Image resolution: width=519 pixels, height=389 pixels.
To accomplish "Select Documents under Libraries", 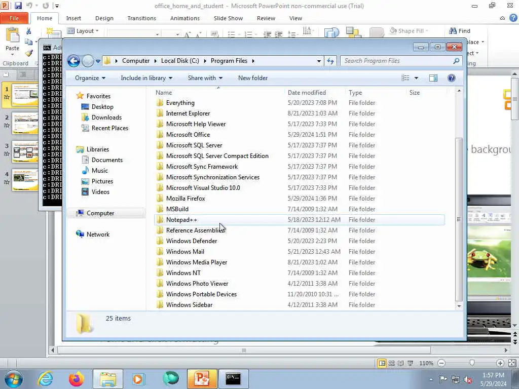I will tap(102, 160).
